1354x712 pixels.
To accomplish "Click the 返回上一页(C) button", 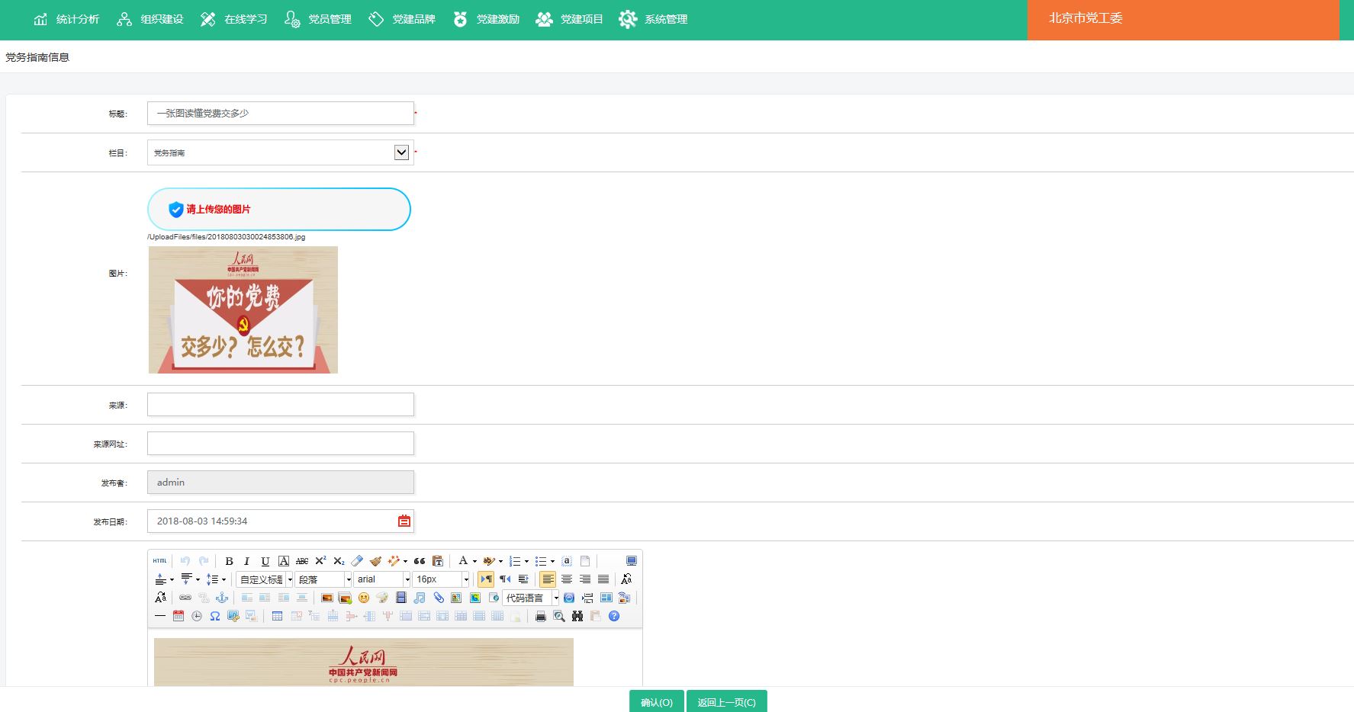I will click(726, 702).
